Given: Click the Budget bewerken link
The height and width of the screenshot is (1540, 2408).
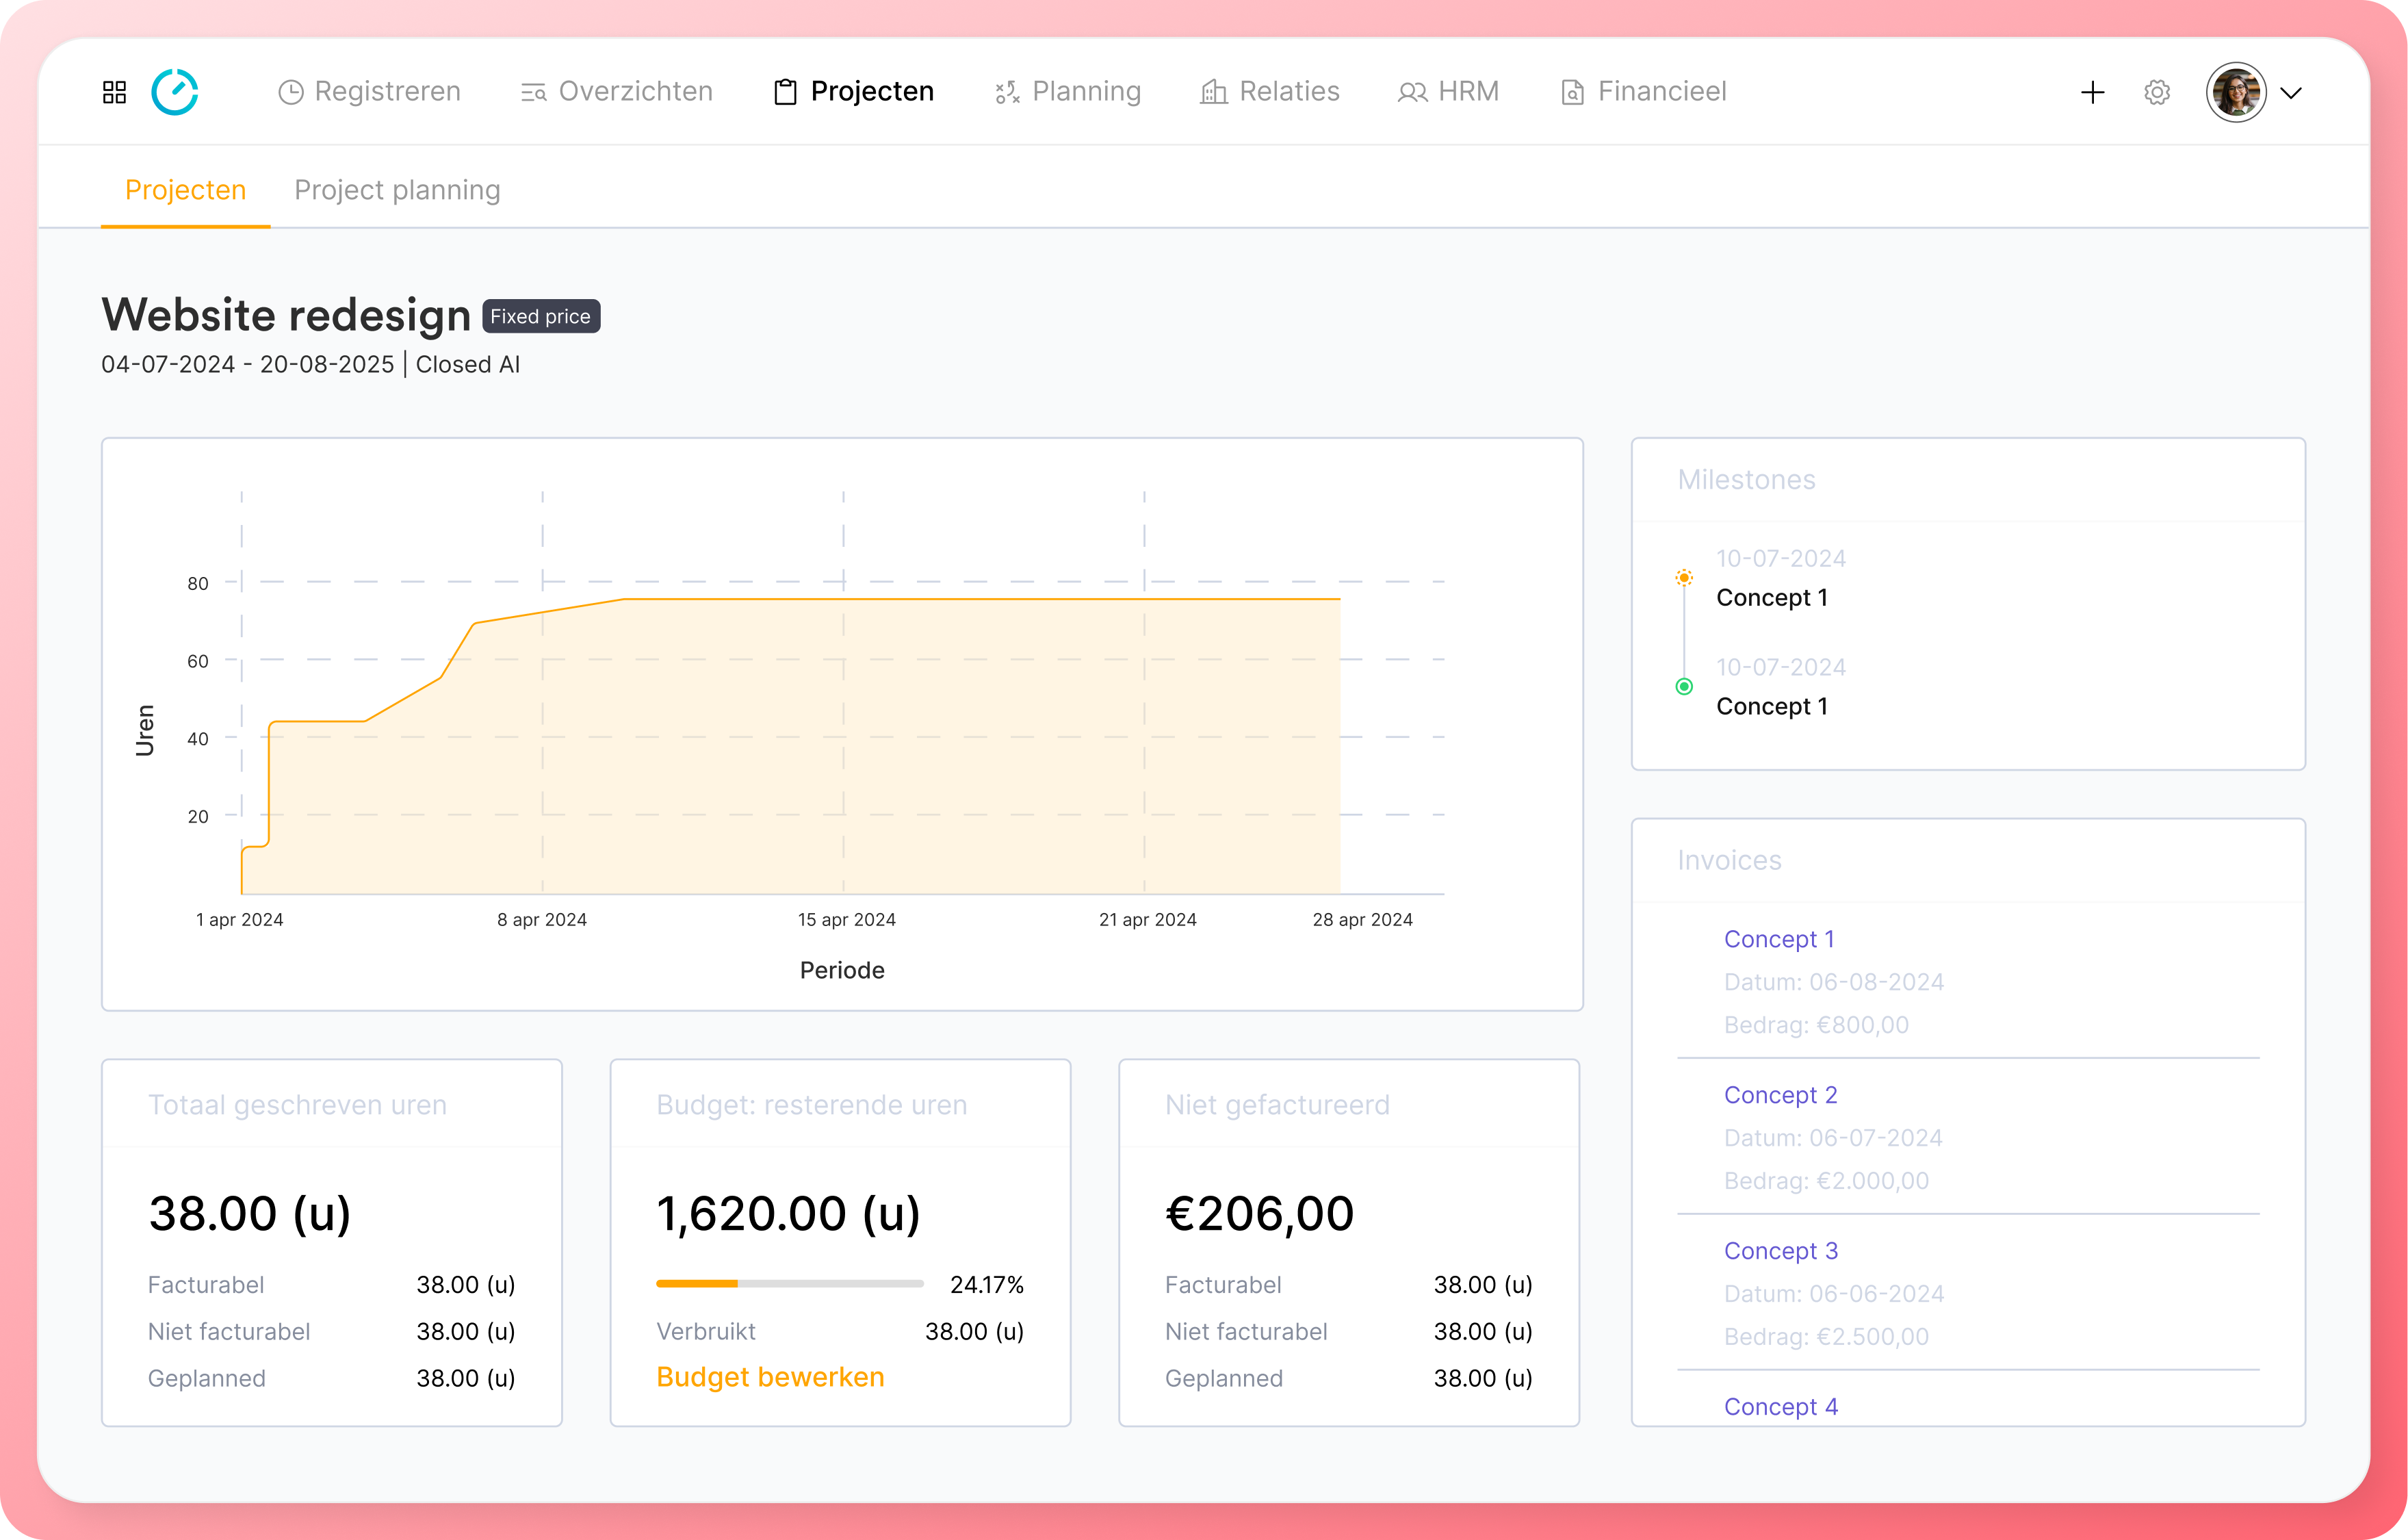Looking at the screenshot, I should pos(770,1377).
